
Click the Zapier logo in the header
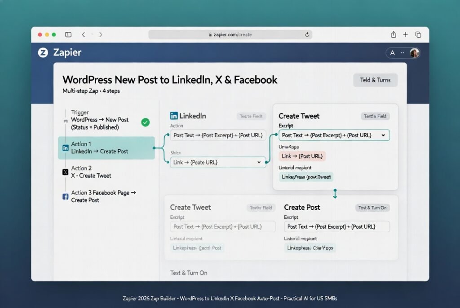pos(43,53)
